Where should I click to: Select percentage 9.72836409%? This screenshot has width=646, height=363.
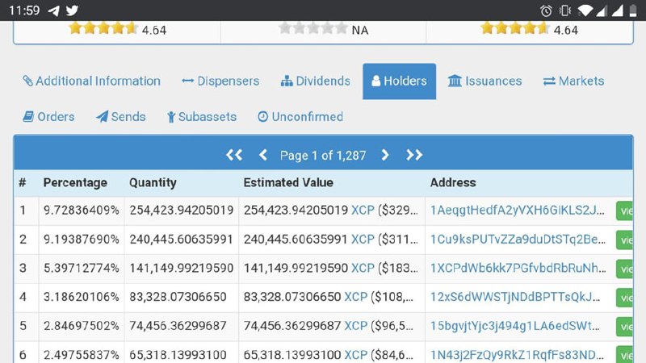tap(82, 211)
